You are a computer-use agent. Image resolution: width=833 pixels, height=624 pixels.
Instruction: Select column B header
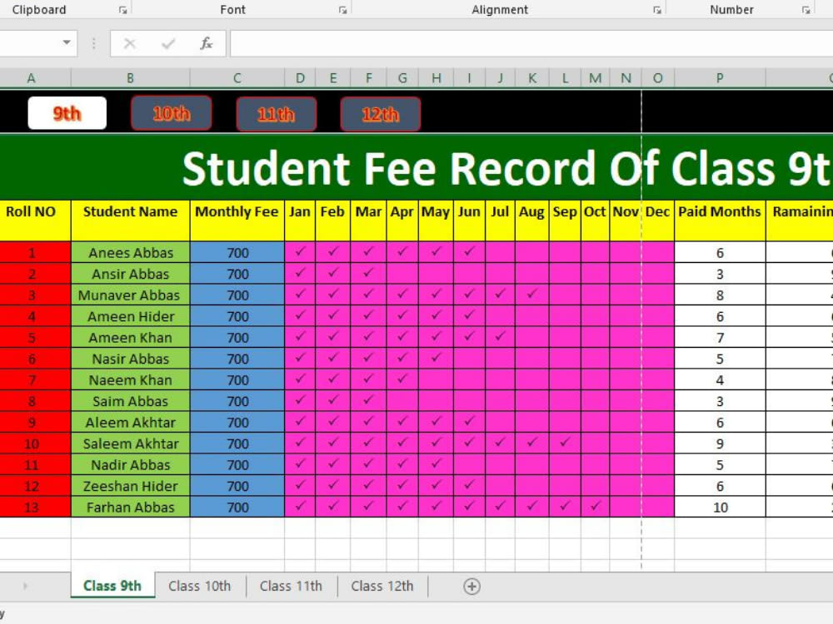pyautogui.click(x=130, y=78)
